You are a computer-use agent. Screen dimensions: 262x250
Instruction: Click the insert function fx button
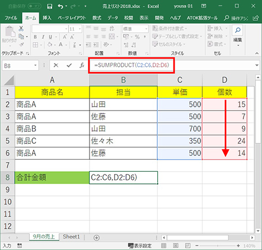pos(82,65)
